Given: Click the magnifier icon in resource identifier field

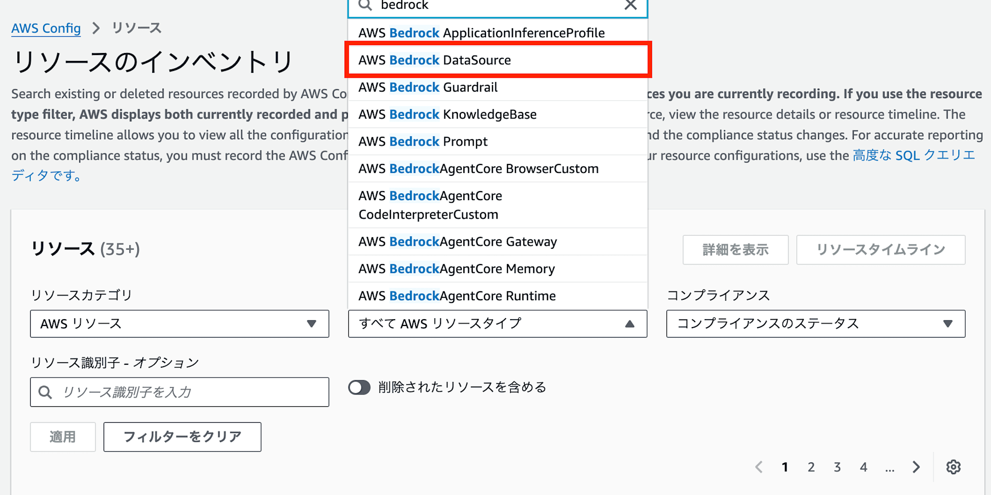Looking at the screenshot, I should pos(46,392).
